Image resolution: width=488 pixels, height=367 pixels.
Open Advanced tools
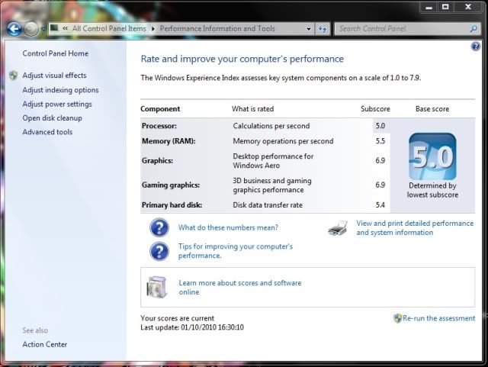(x=47, y=132)
